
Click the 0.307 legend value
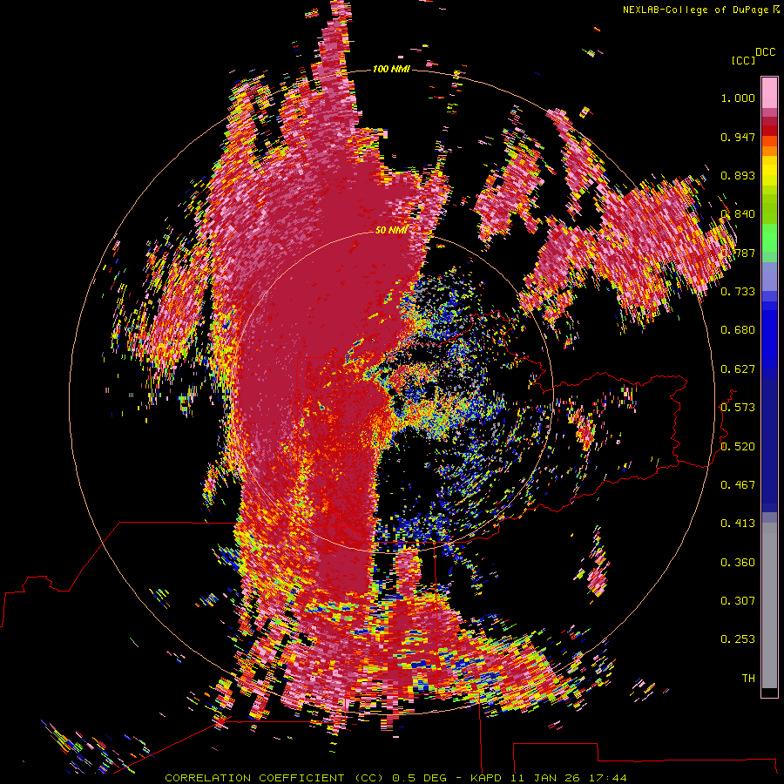point(738,601)
